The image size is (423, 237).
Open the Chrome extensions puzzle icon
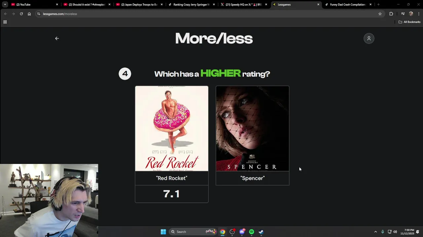pyautogui.click(x=391, y=14)
